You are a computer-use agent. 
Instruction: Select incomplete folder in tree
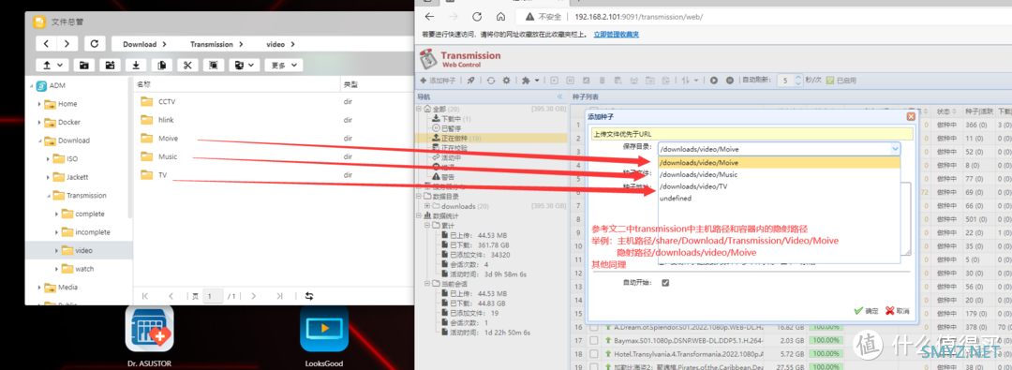coord(92,231)
